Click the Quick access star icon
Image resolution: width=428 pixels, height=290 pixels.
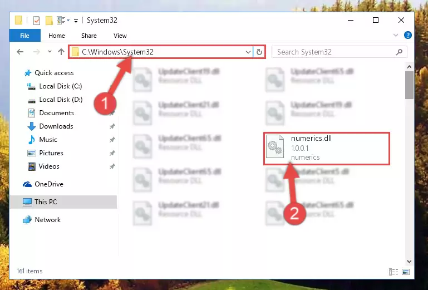[28, 73]
